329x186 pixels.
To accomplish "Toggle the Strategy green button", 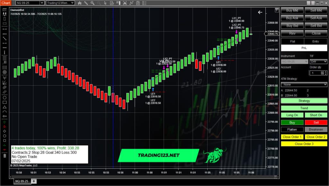I will (x=304, y=101).
